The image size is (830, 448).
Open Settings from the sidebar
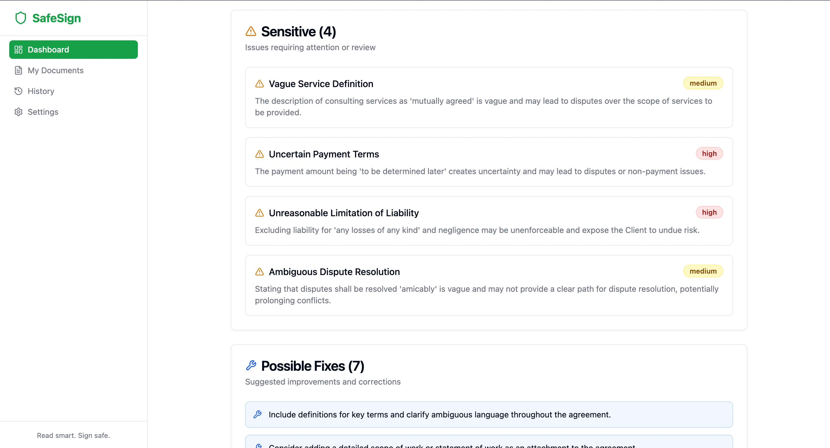pyautogui.click(x=43, y=112)
